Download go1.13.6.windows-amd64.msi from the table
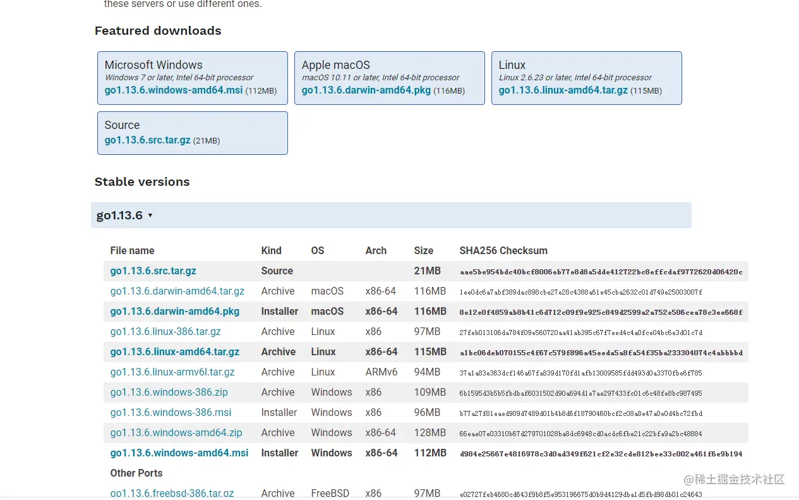Image resolution: width=799 pixels, height=500 pixels. click(179, 453)
